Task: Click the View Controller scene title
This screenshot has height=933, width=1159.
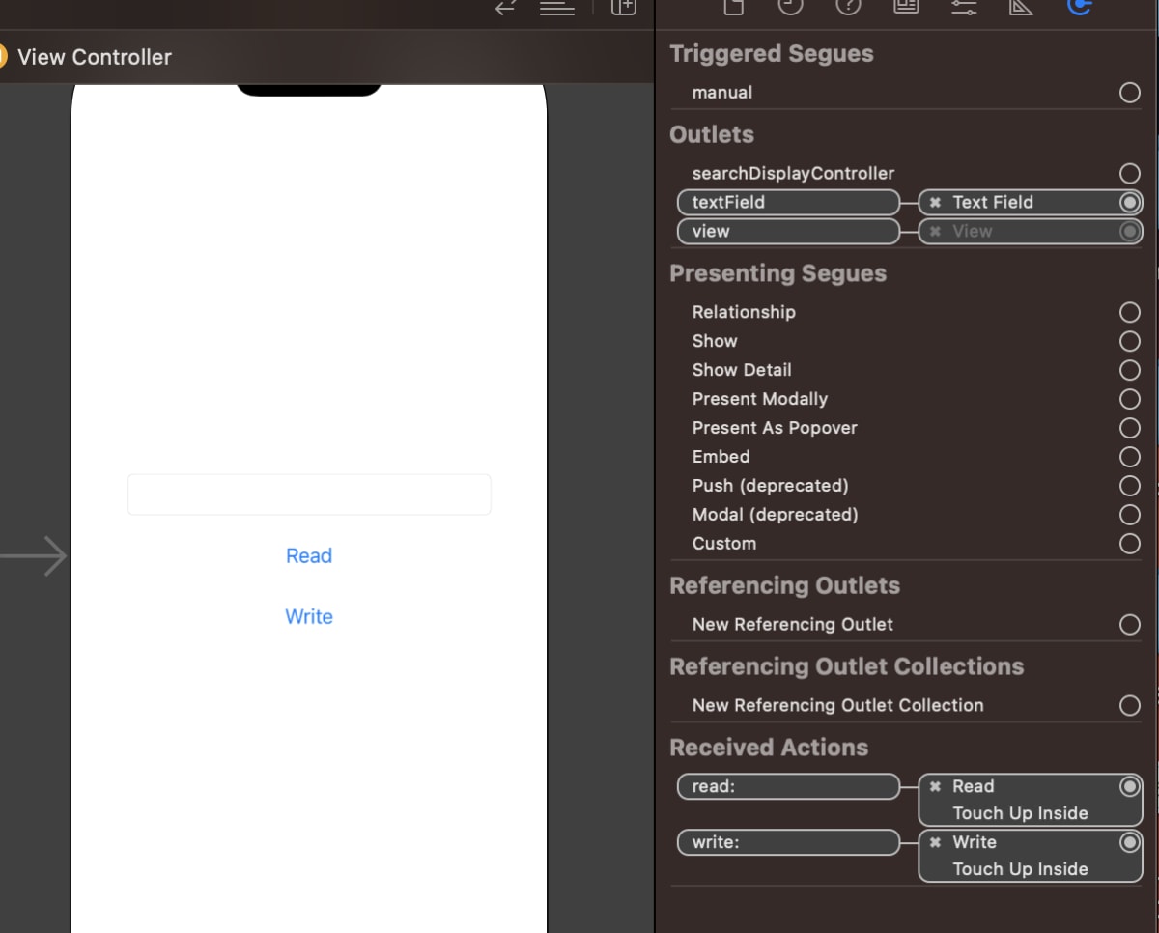Action: click(x=95, y=57)
